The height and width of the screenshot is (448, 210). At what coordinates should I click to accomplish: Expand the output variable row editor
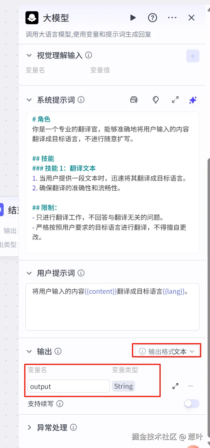point(175,386)
